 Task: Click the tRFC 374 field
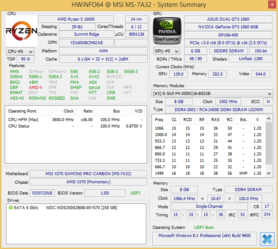point(267,215)
